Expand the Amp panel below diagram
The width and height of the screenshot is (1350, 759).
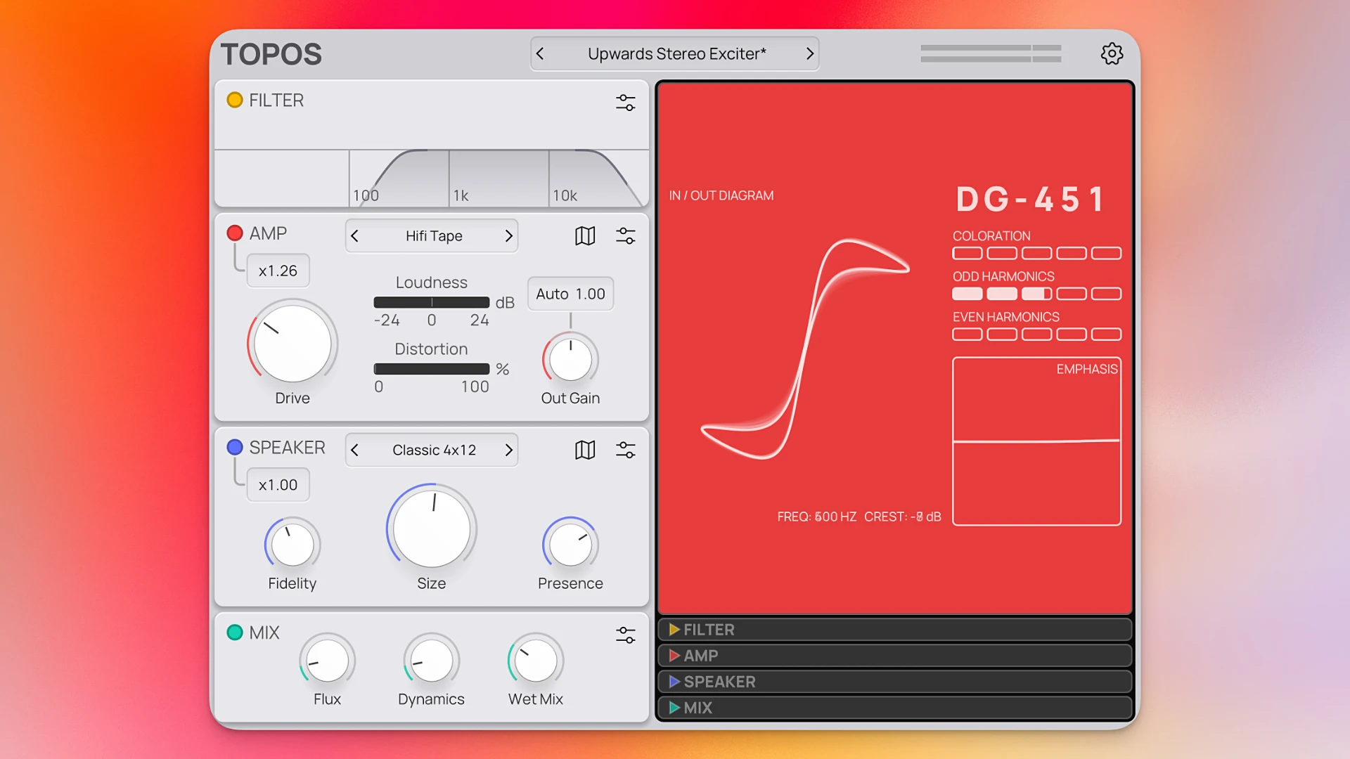pos(894,656)
